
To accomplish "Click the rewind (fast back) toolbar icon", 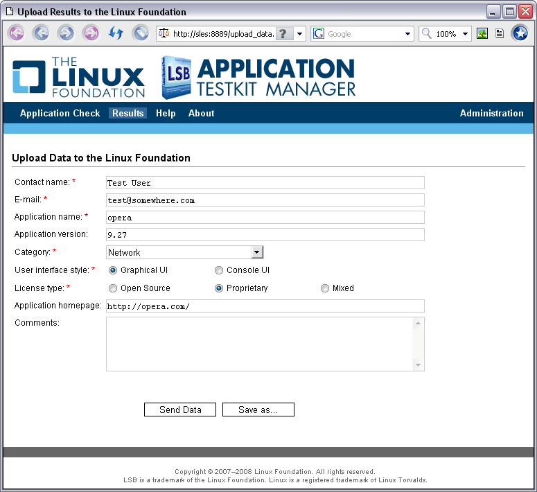I will 17,33.
